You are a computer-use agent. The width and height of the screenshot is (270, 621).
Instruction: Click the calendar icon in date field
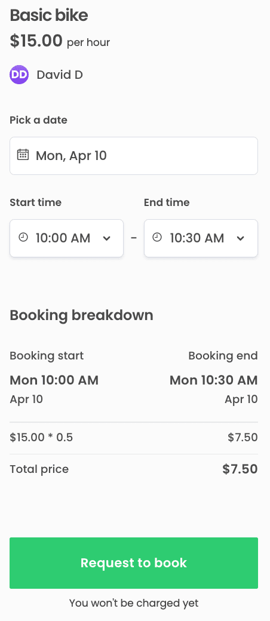[23, 155]
